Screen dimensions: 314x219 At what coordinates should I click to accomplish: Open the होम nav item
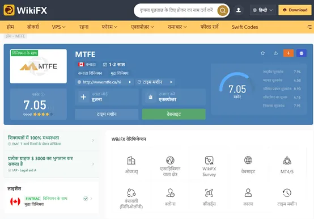pos(10,27)
